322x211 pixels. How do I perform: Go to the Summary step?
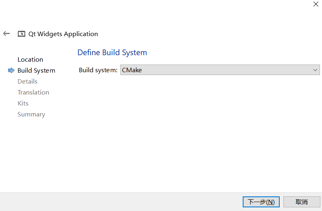(31, 114)
